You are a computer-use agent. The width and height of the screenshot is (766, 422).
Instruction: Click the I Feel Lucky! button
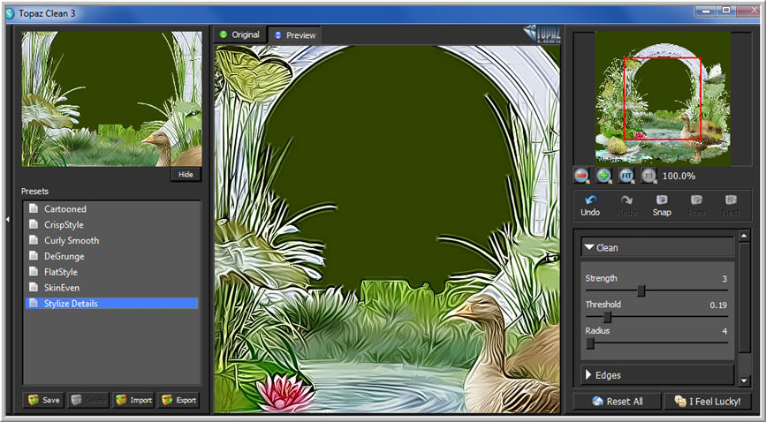tap(708, 402)
